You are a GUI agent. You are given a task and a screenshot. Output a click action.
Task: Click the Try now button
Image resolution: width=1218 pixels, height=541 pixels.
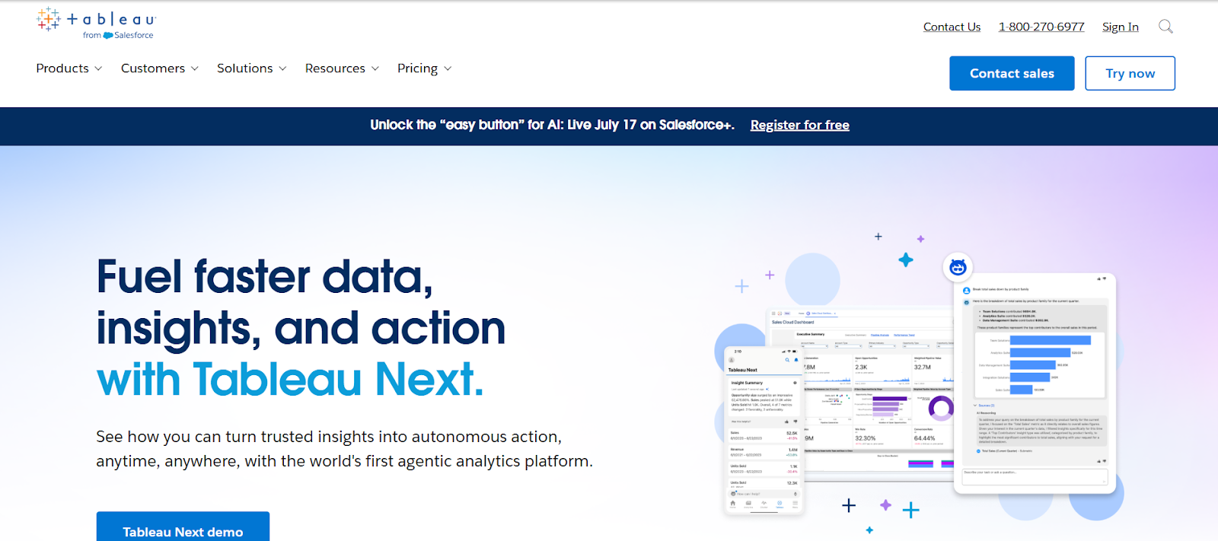click(x=1130, y=73)
